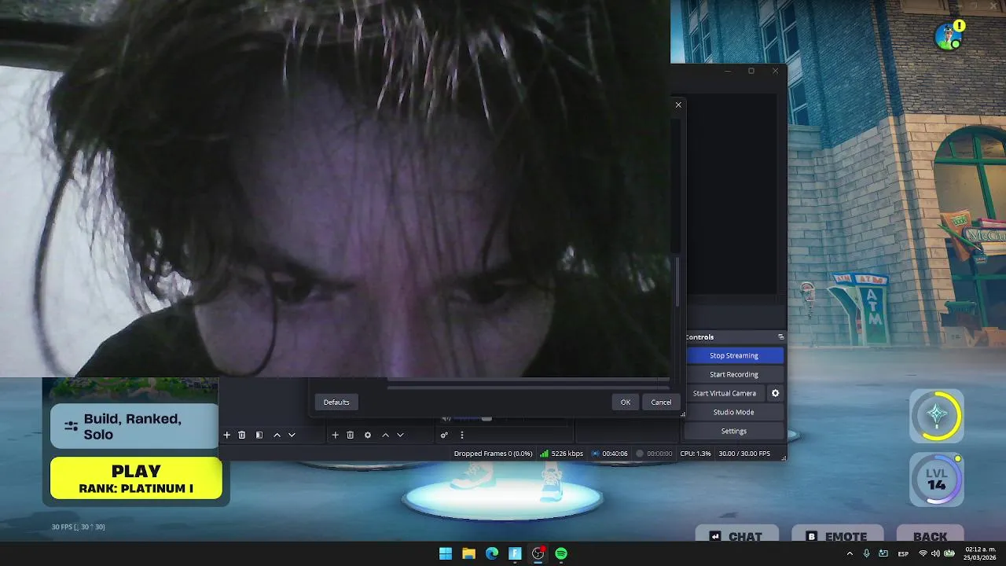The height and width of the screenshot is (566, 1006).
Task: Click CPU: 1.3% status text
Action: [x=696, y=454]
